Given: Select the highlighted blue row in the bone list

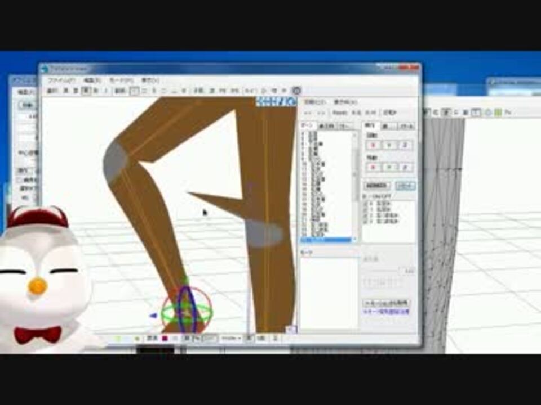Looking at the screenshot, I should [x=326, y=240].
